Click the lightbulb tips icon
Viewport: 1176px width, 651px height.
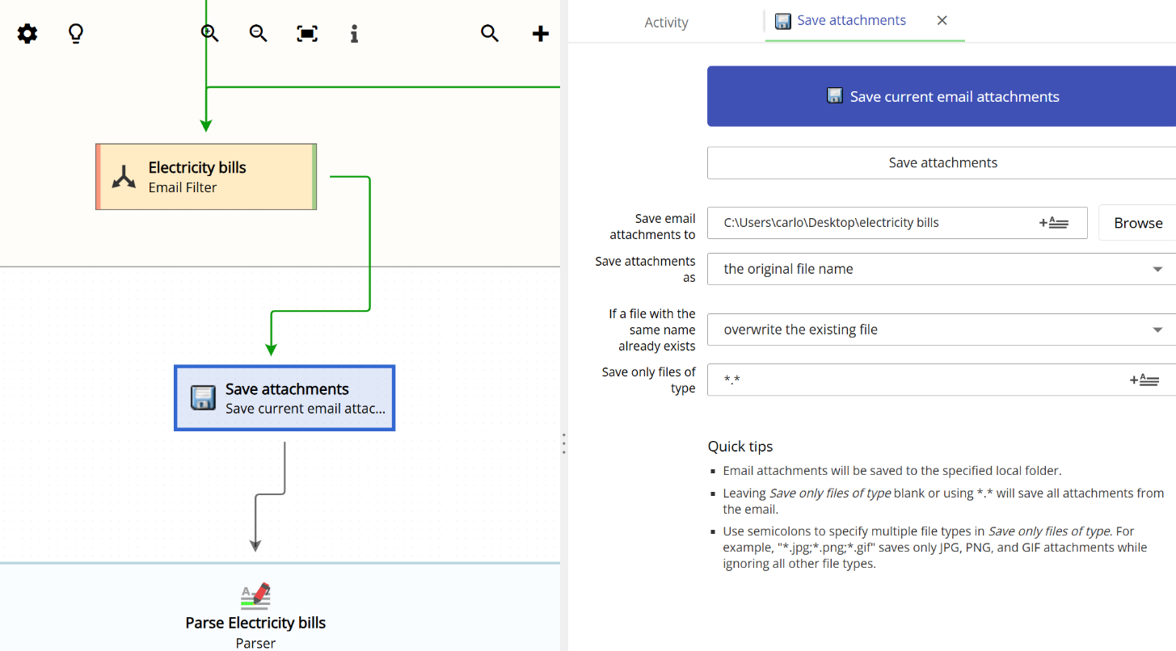tap(75, 33)
